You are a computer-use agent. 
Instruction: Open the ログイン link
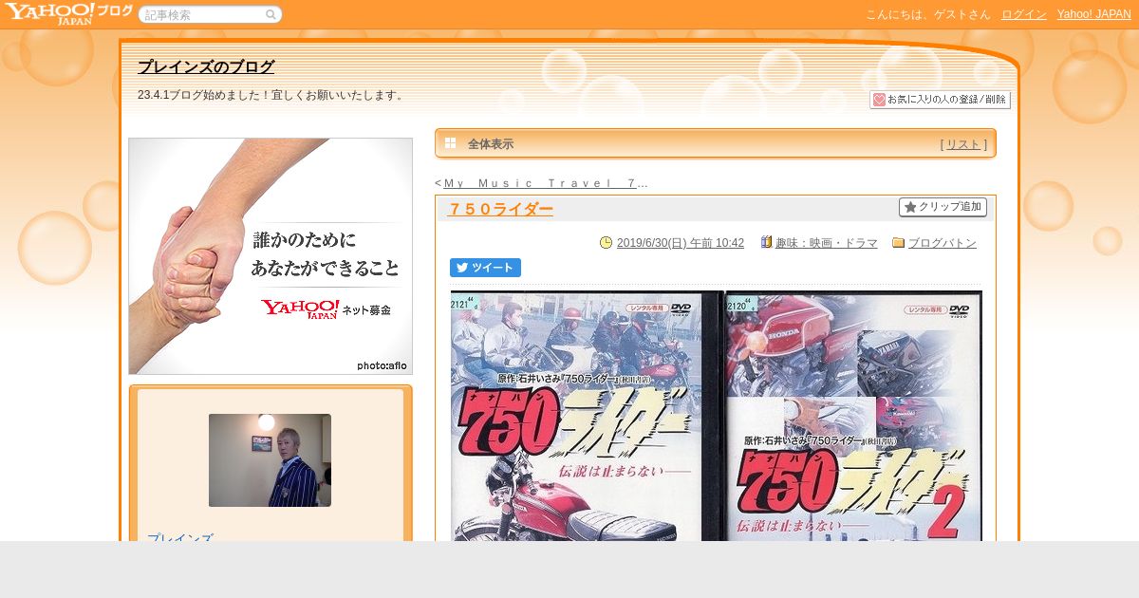point(1023,14)
